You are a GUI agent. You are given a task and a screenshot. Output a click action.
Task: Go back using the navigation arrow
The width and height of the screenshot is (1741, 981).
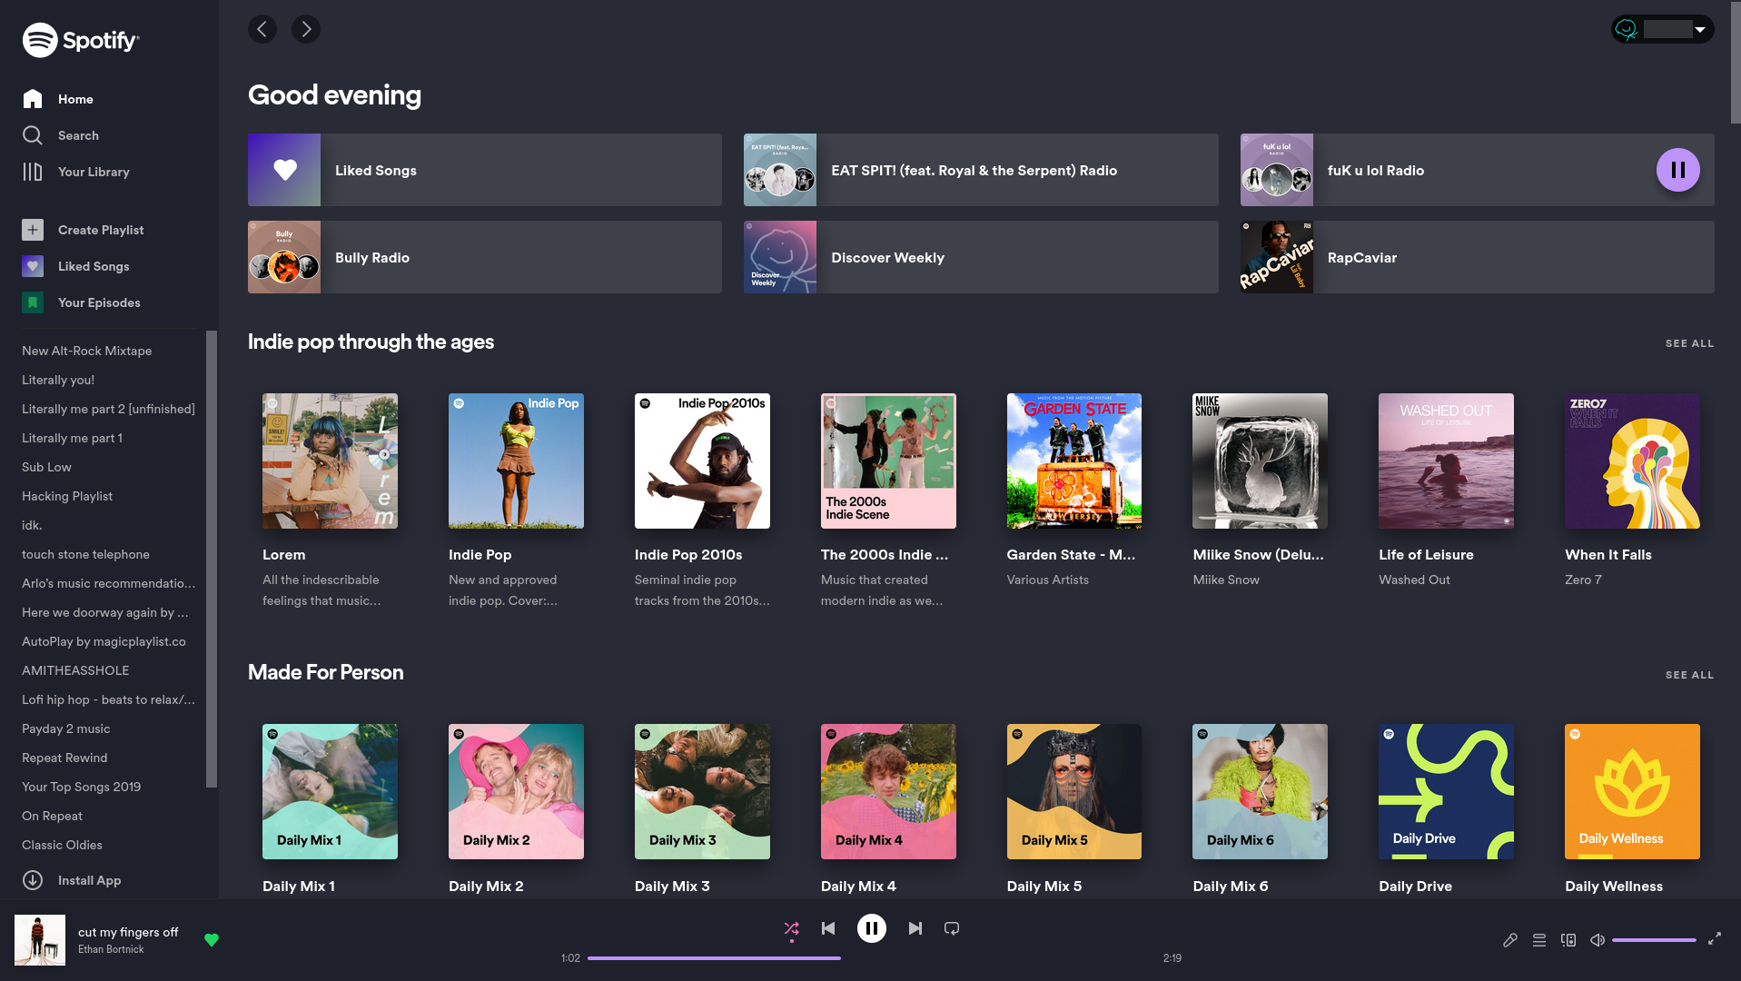coord(262,28)
